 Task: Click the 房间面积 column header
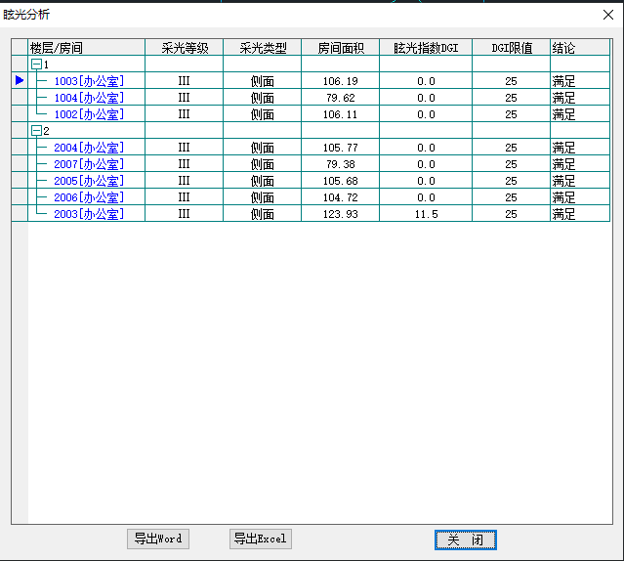coord(340,48)
